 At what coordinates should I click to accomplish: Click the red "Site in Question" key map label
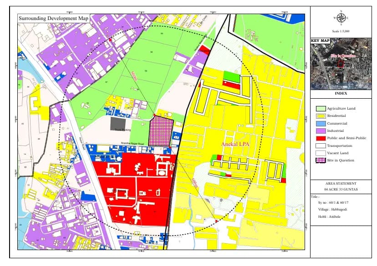[343, 55]
